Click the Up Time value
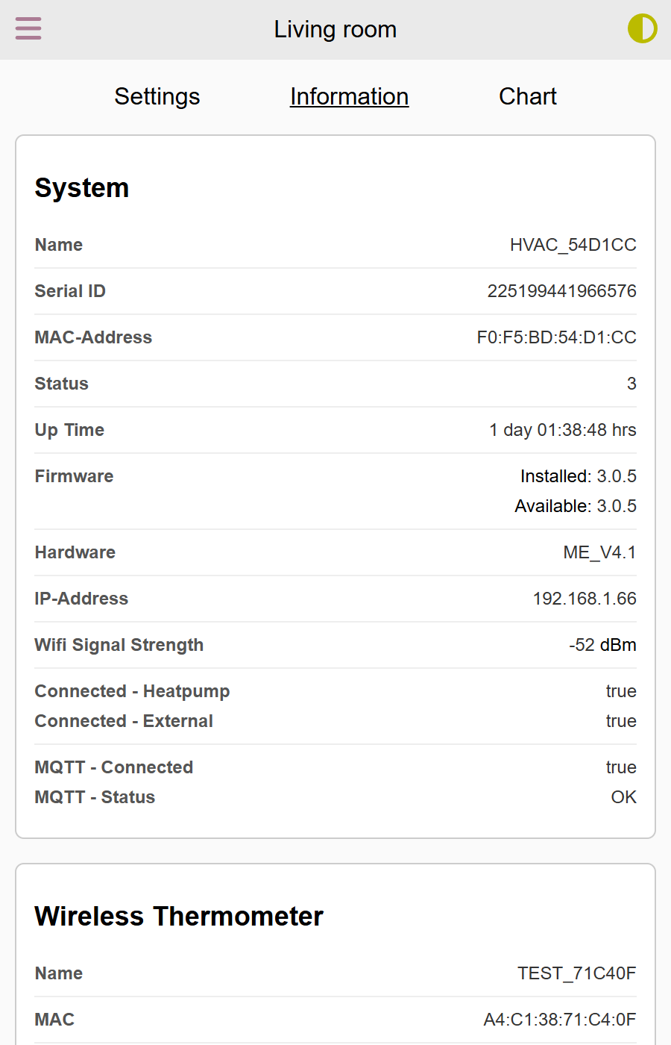 pyautogui.click(x=562, y=430)
